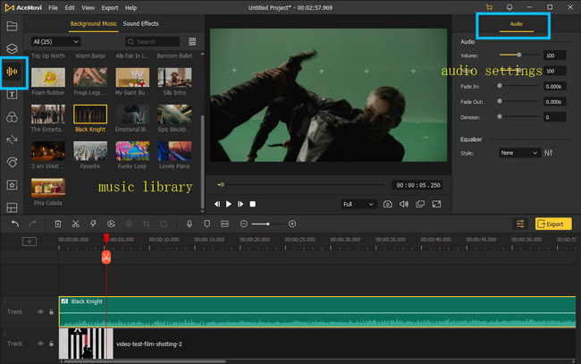
Task: Open the Equalizer Style None dropdown
Action: (x=519, y=153)
